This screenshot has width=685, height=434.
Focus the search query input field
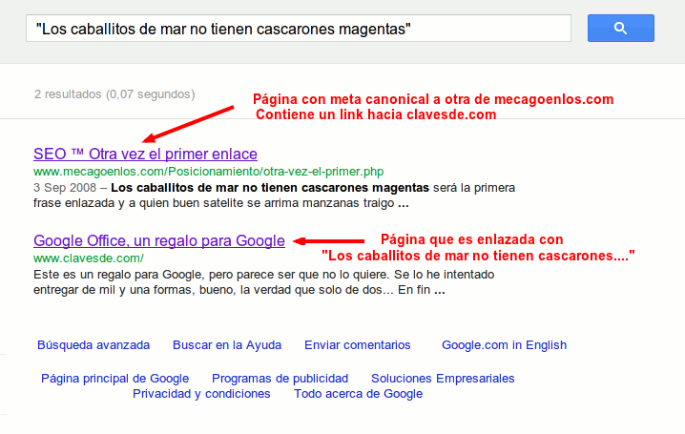pyautogui.click(x=299, y=29)
